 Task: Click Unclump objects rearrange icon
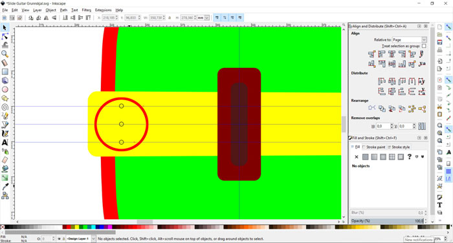click(x=422, y=109)
